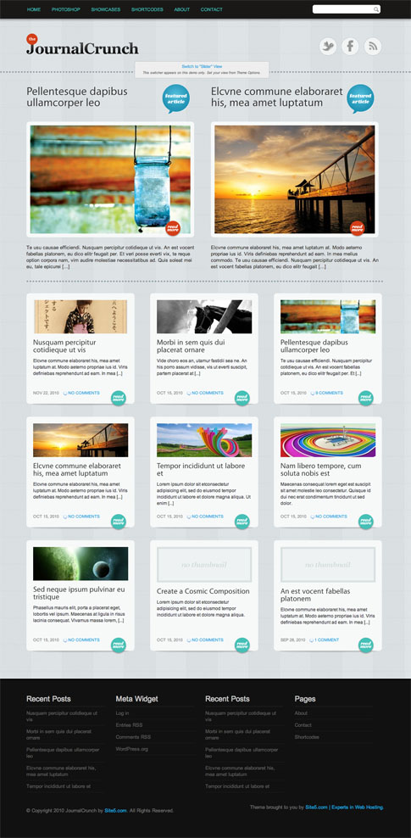
Task: Switch to "Slider" View link
Action: coord(202,66)
